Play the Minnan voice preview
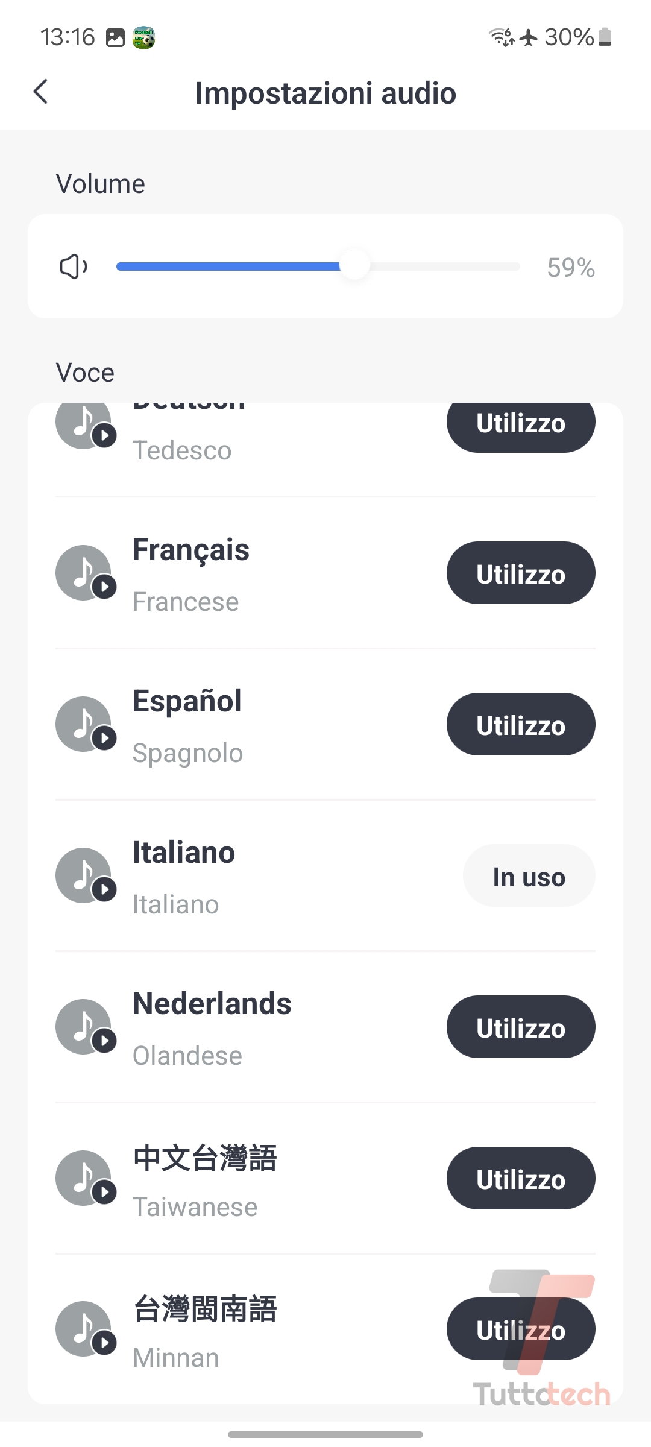This screenshot has height=1447, width=651. point(86,1329)
